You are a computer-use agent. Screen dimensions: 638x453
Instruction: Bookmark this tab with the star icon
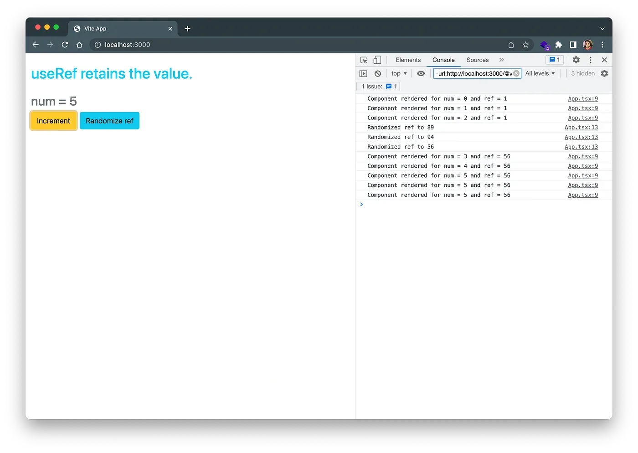tap(525, 45)
